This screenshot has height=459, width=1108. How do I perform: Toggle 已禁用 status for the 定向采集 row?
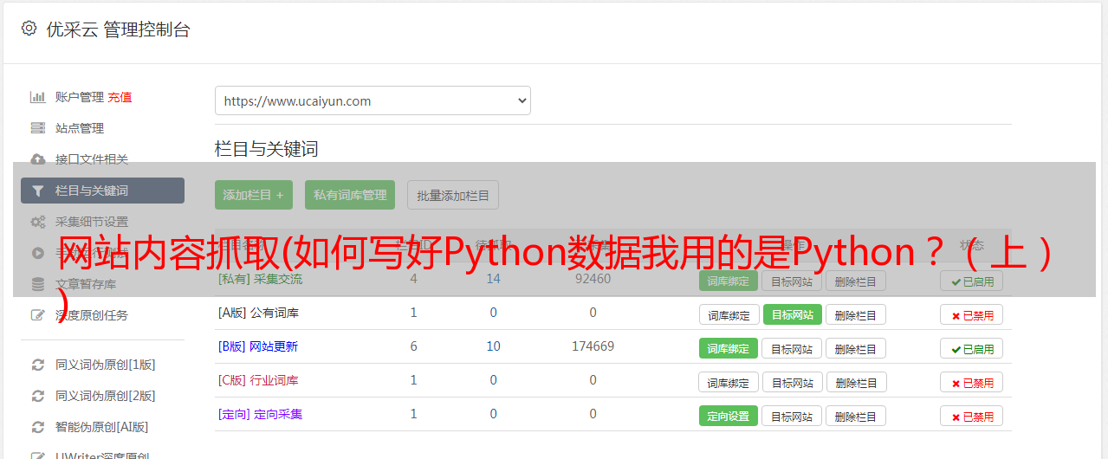tap(972, 416)
